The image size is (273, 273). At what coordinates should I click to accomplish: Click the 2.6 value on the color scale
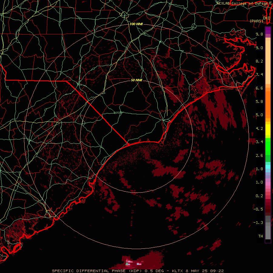(259, 156)
